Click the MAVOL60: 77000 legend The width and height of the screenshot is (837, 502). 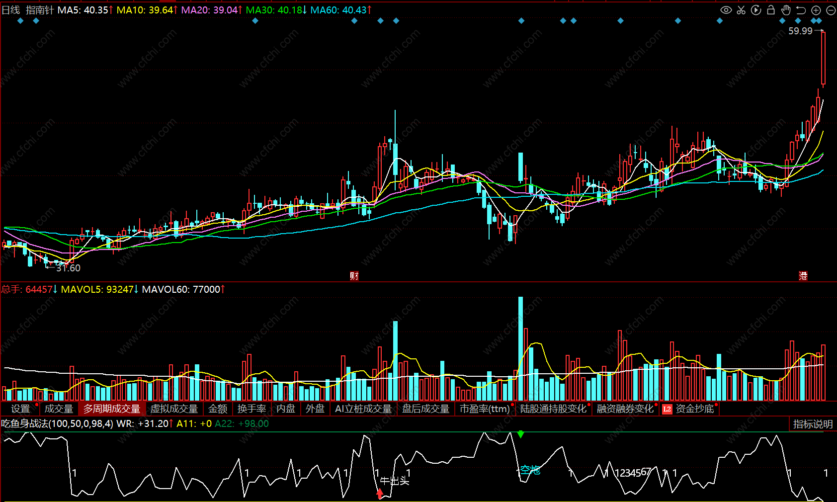tap(183, 289)
